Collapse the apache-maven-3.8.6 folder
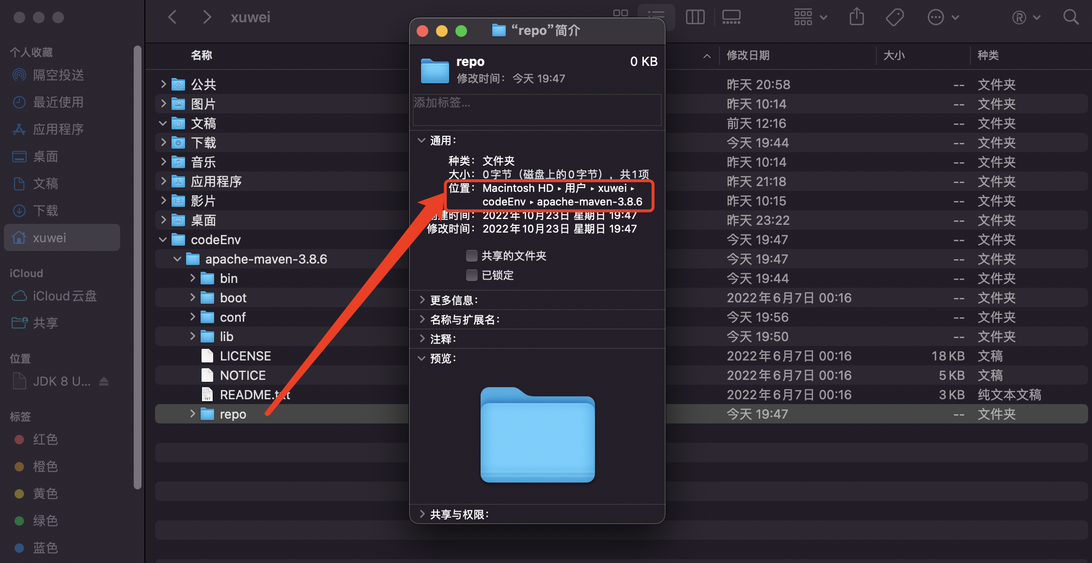Screen dimensions: 1092x563 click(177, 259)
